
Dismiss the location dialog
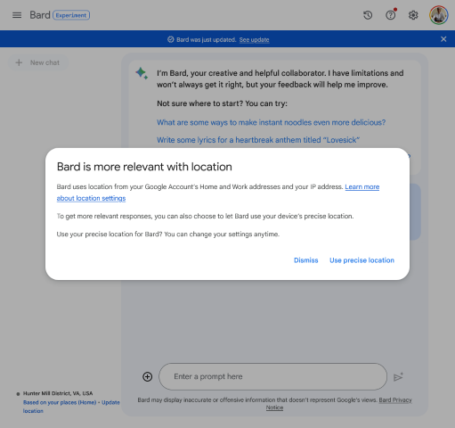(305, 260)
